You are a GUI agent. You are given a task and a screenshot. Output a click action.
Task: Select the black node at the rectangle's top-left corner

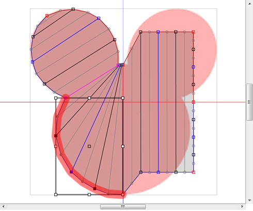pos(140,32)
